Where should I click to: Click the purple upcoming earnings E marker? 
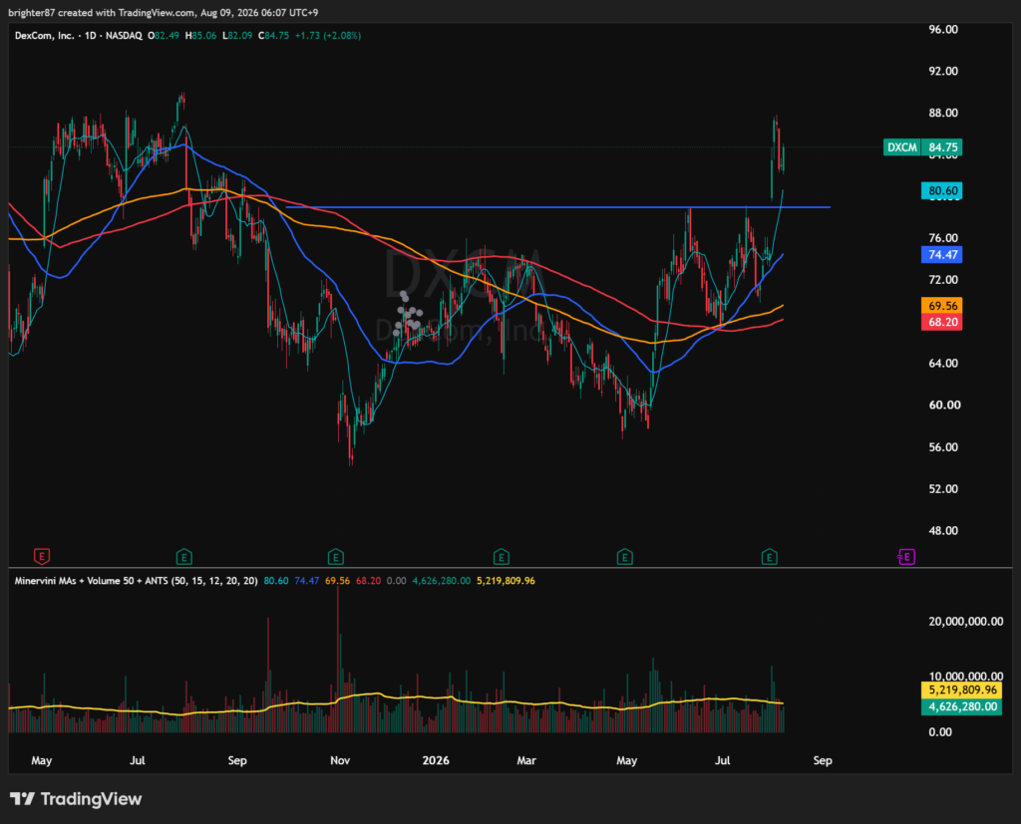(906, 557)
